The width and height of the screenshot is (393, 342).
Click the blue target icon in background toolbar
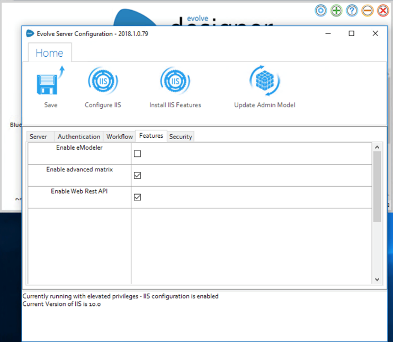(x=320, y=11)
